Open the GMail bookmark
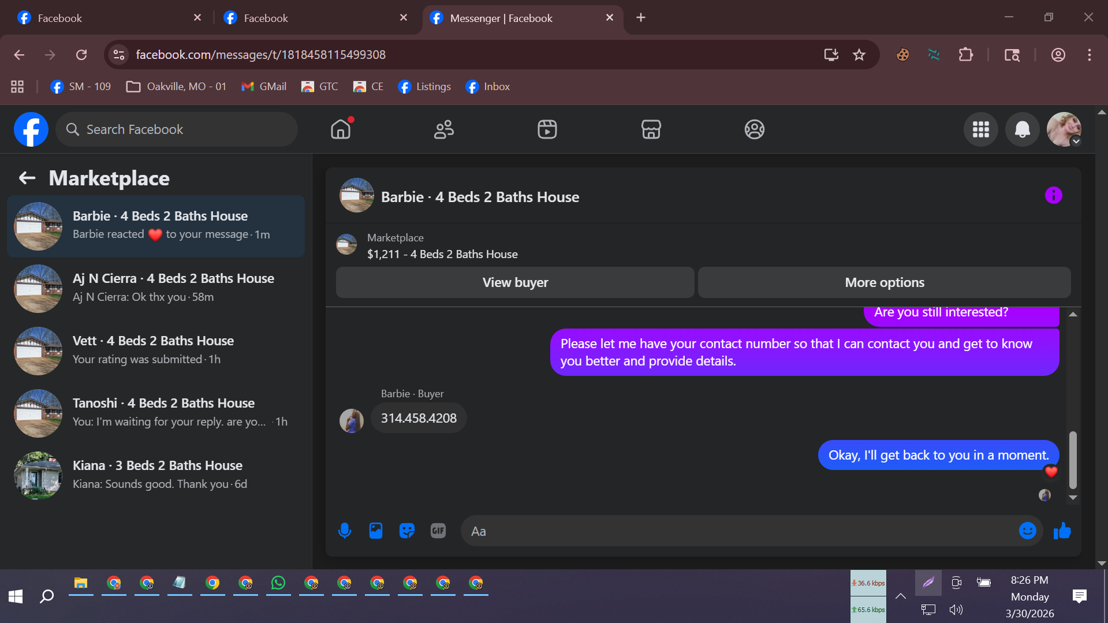The width and height of the screenshot is (1108, 623). click(263, 87)
